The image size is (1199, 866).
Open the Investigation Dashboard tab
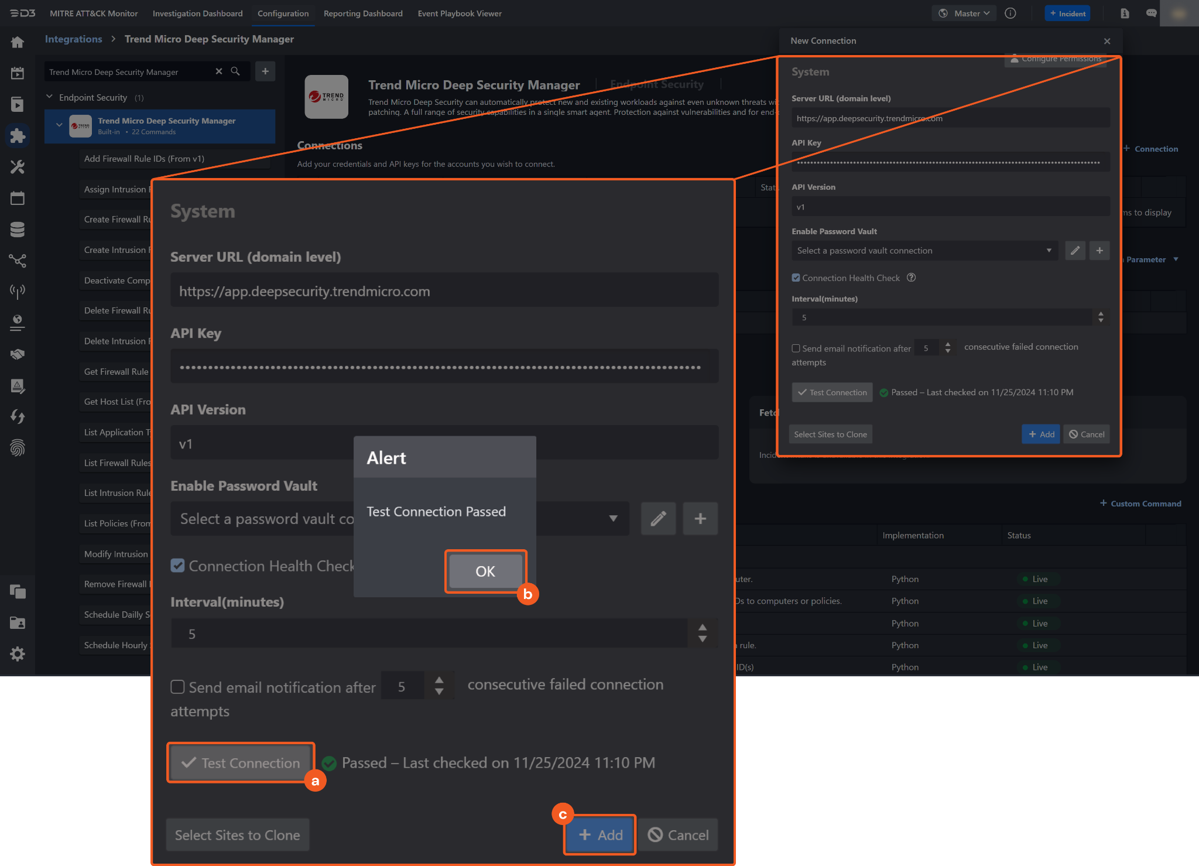pos(197,13)
